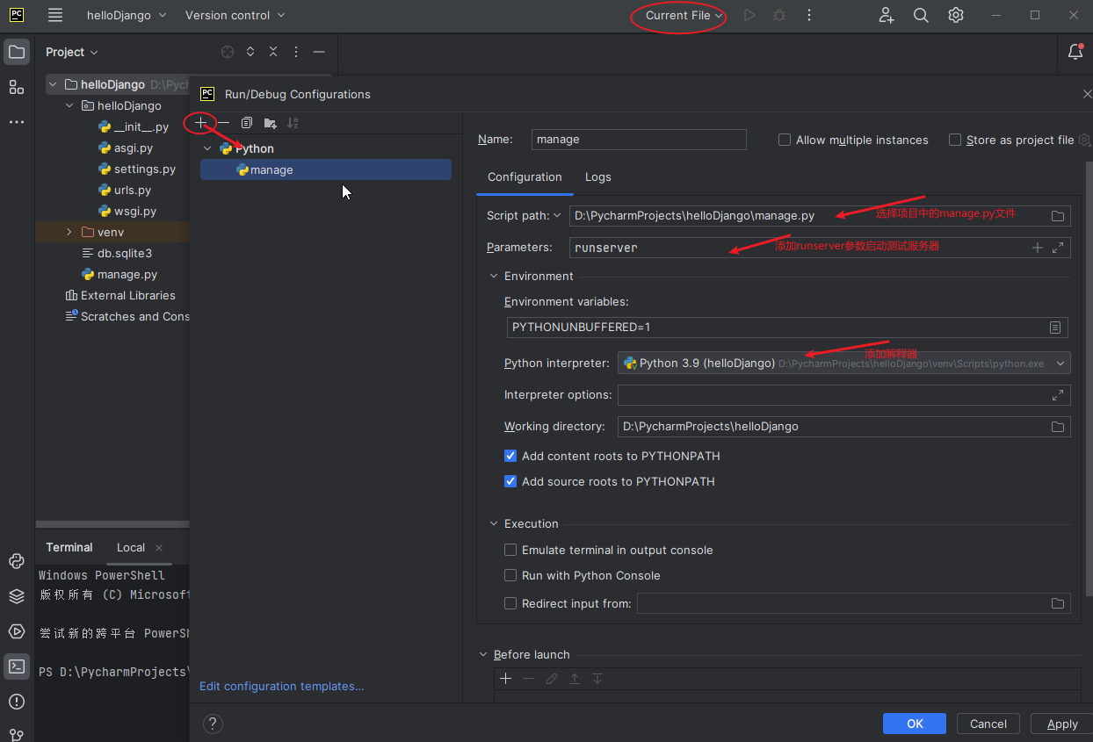Screen dimensions: 1093x742
Task: Add Before launch task plus icon
Action: 505,678
